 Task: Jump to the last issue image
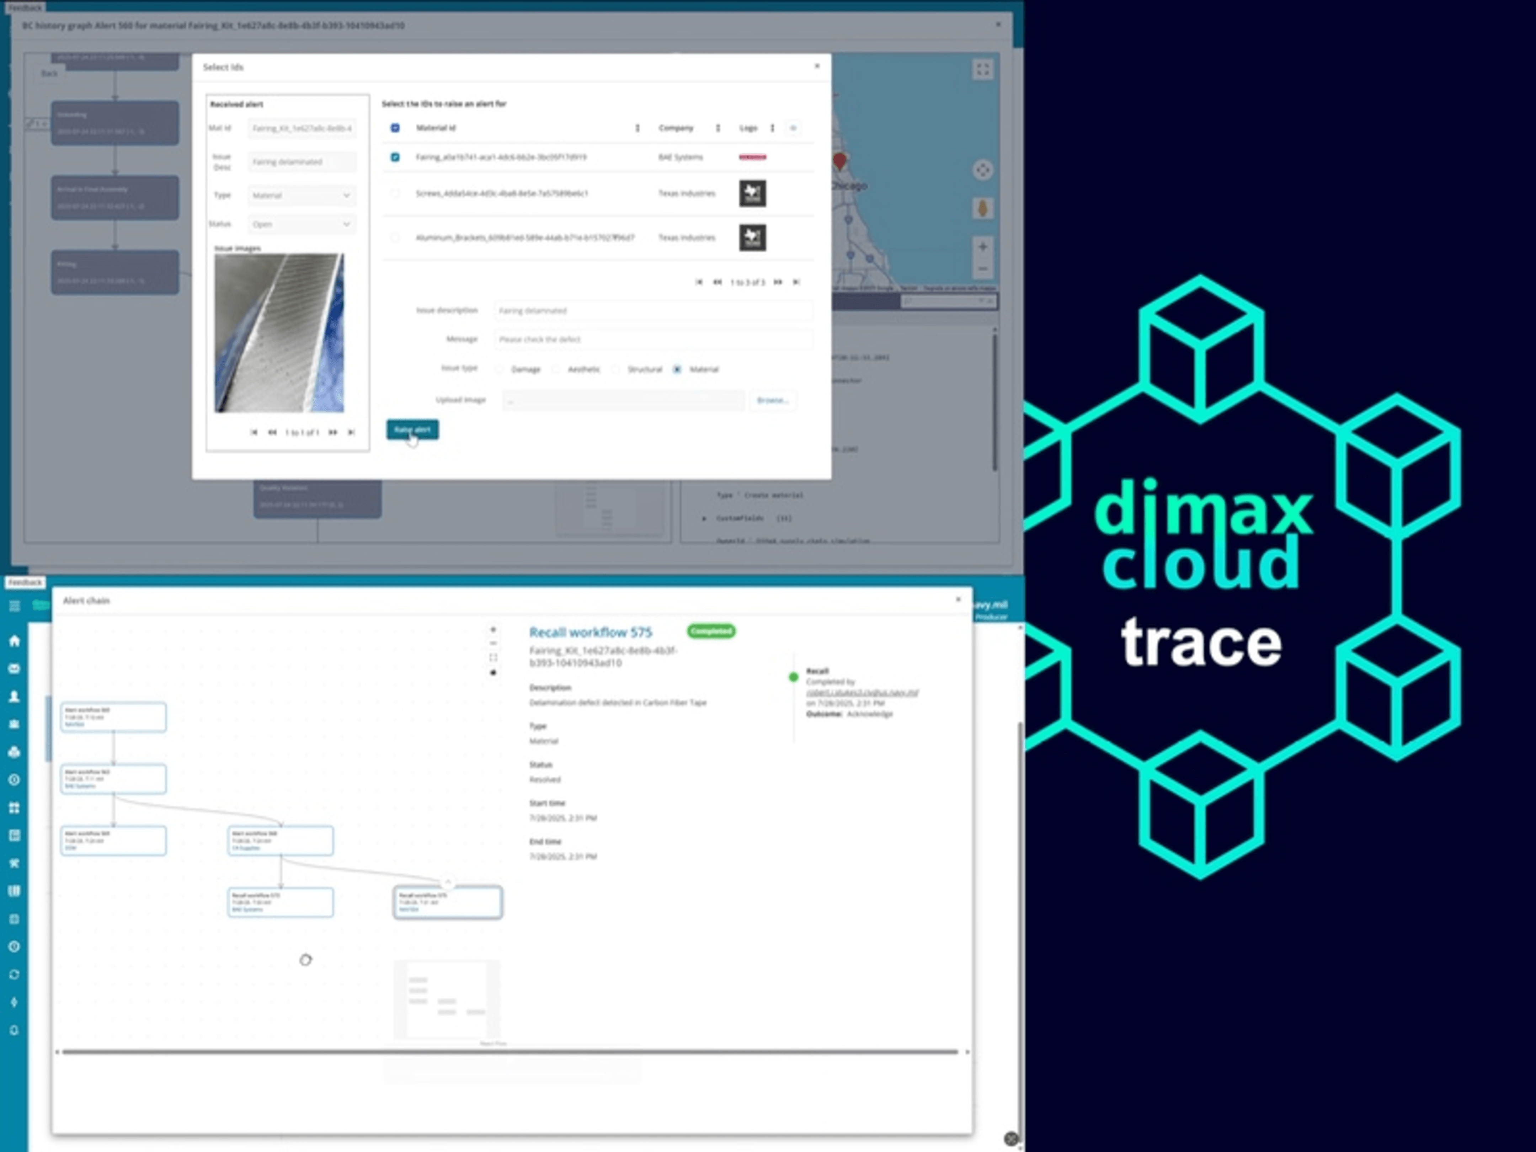pyautogui.click(x=351, y=433)
